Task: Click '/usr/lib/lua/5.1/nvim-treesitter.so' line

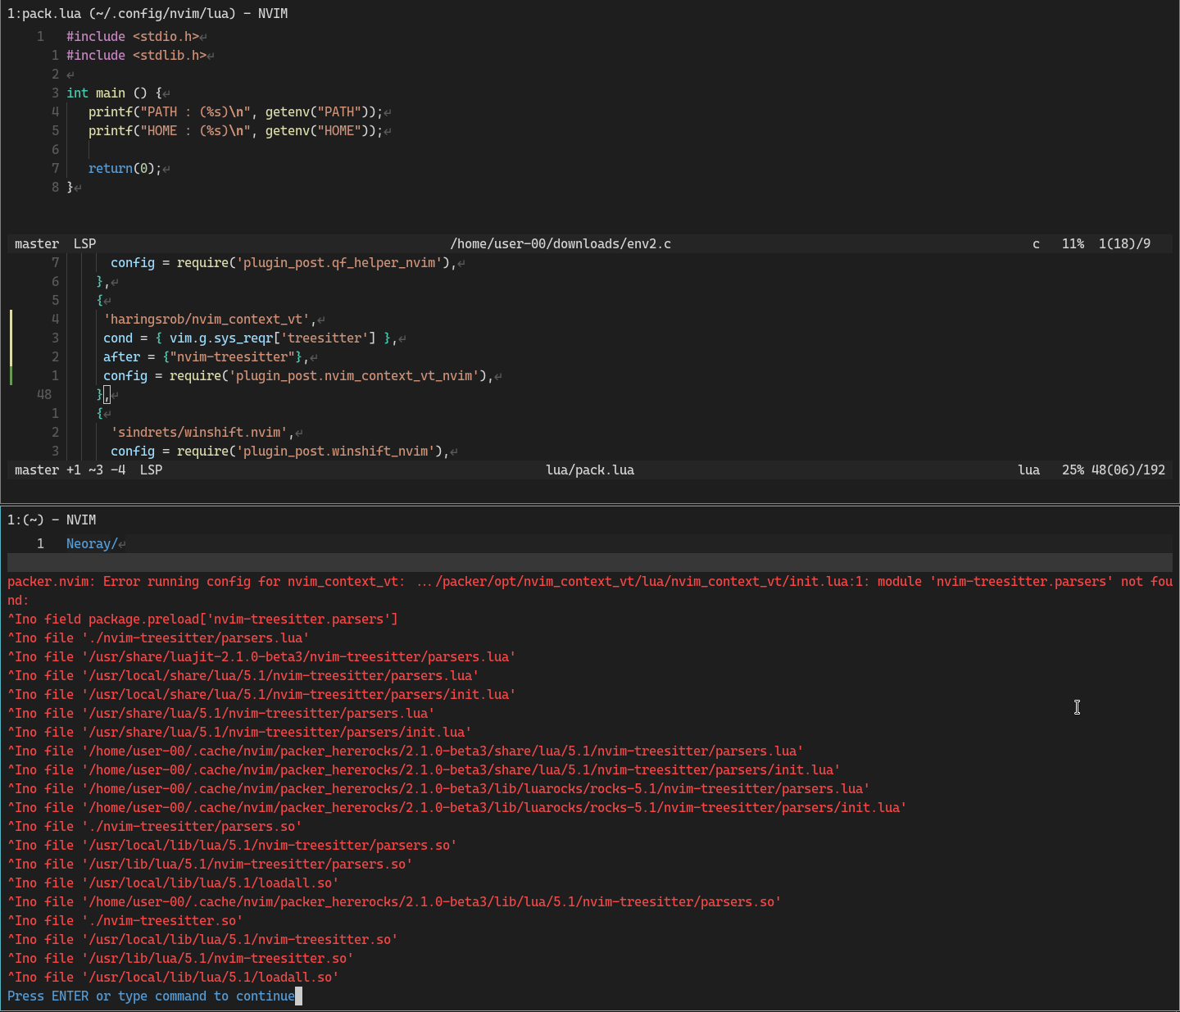Action: 180,958
